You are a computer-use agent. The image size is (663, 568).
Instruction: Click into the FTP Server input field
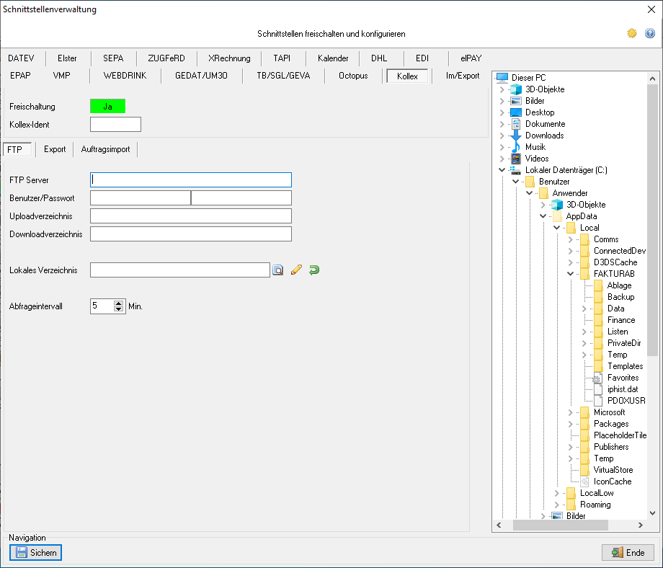point(191,180)
